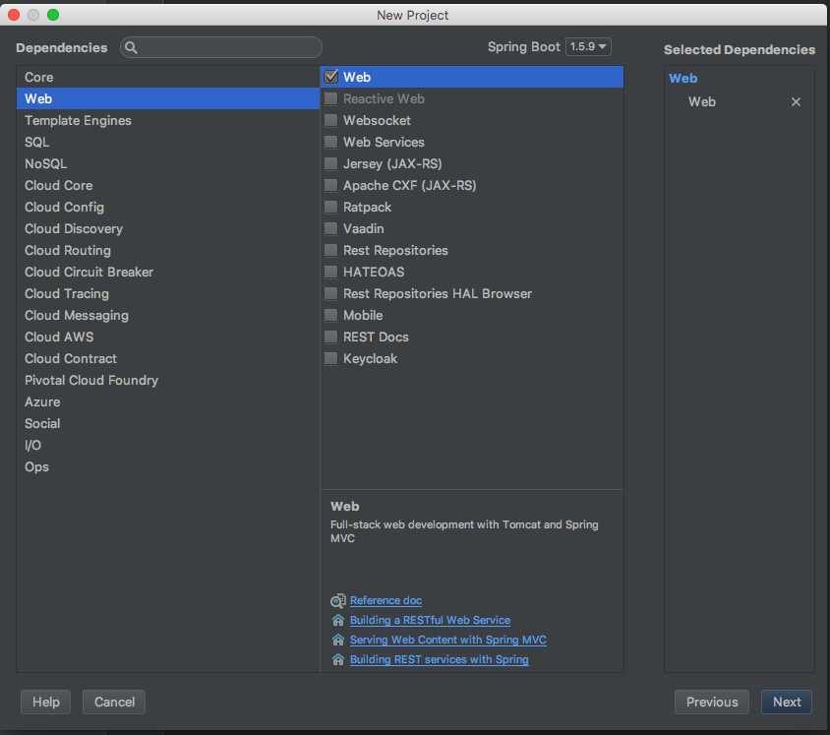Viewport: 830px width, 735px height.
Task: Click the Web group header in Selected Dependencies
Action: (x=682, y=79)
